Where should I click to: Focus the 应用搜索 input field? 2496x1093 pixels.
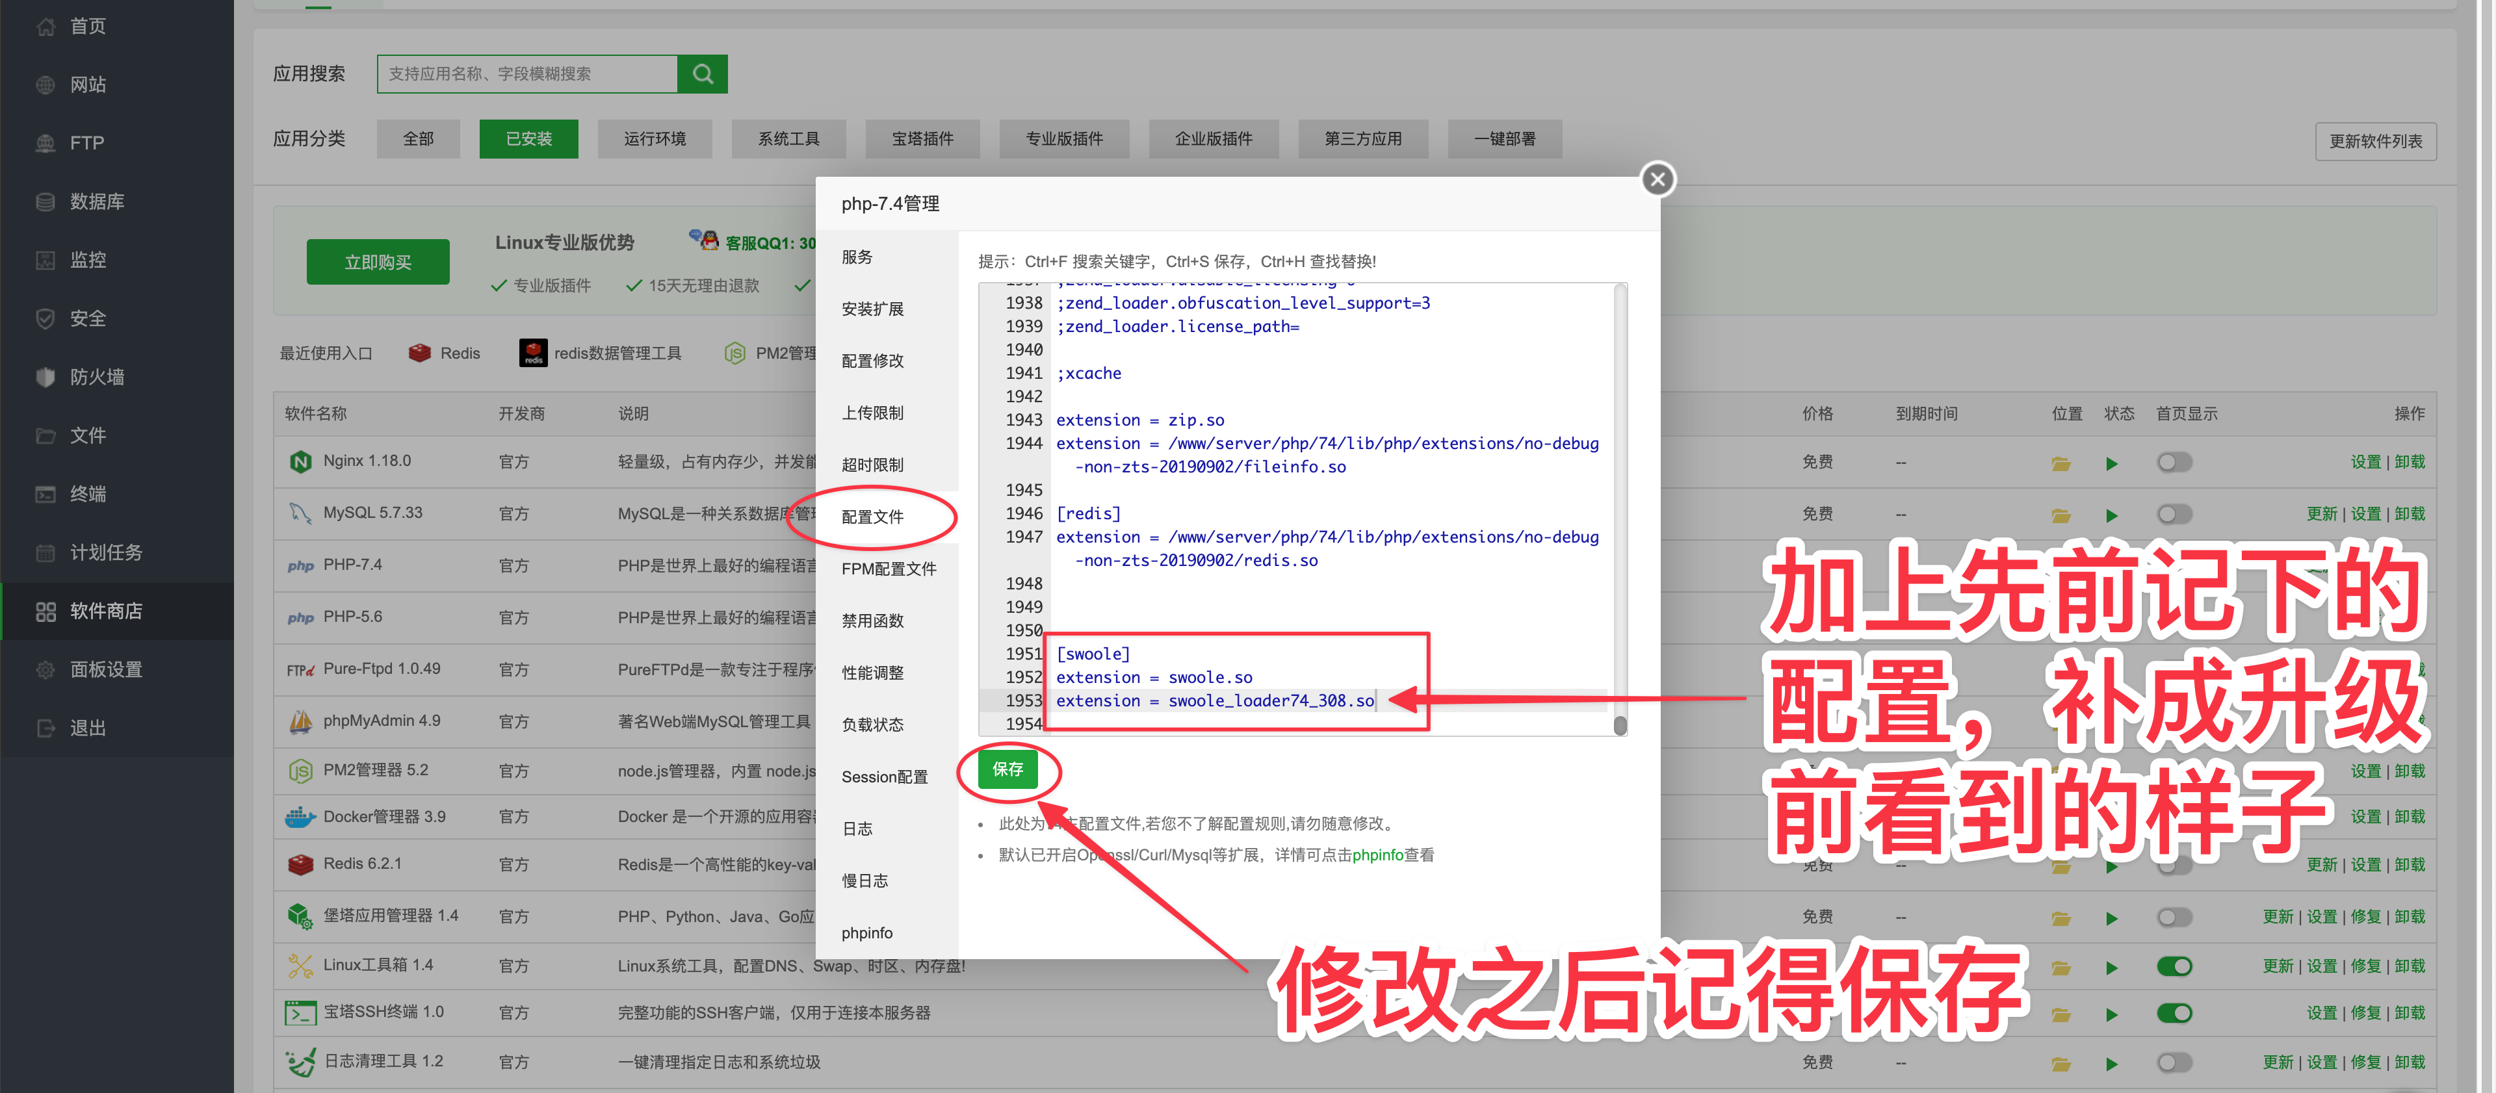click(x=527, y=73)
